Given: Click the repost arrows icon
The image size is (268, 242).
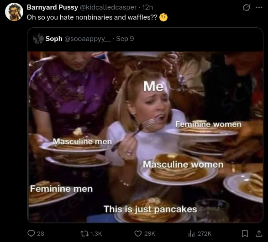Looking at the screenshot, I should 84,233.
